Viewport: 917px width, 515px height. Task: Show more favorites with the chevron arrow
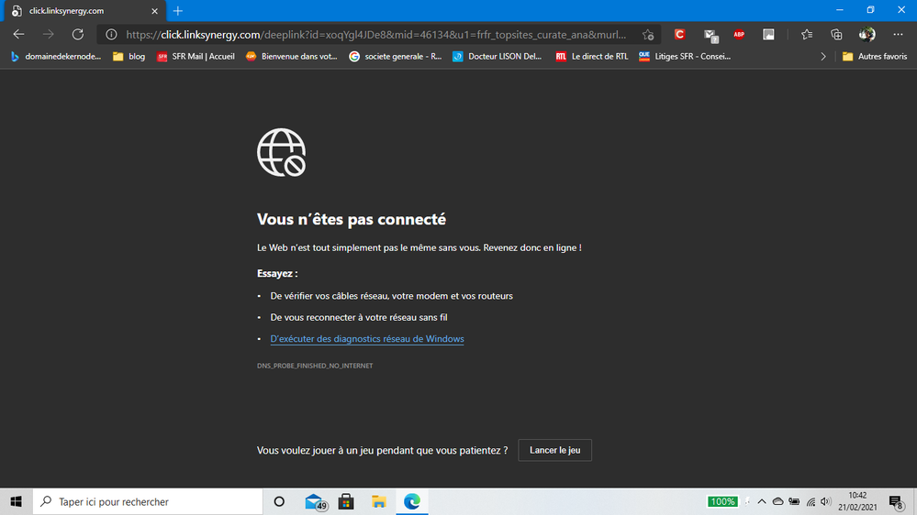click(x=823, y=56)
